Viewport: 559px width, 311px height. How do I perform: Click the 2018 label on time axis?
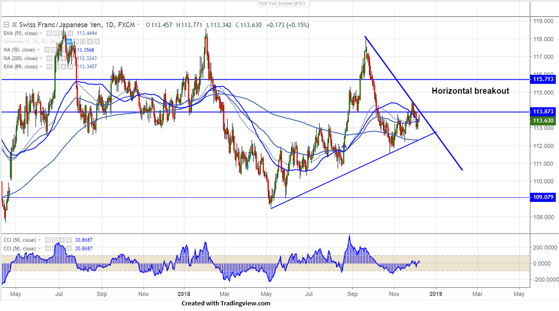pyautogui.click(x=184, y=294)
